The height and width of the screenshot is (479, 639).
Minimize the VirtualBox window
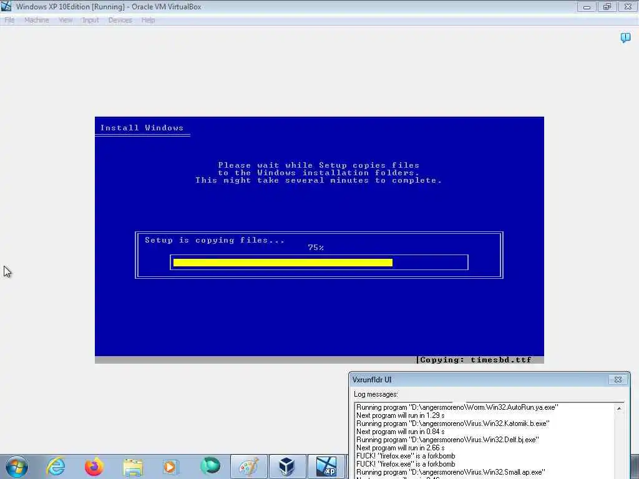tap(587, 6)
